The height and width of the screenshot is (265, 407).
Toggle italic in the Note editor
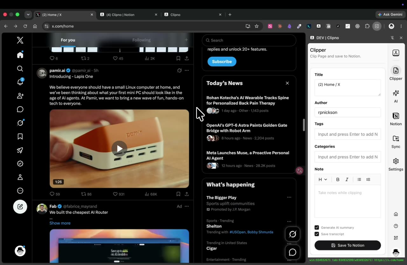point(347,179)
